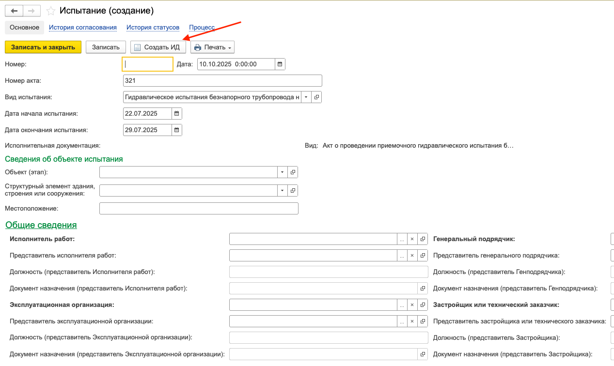Viewport: 614px width, 366px height.
Task: Click the Создать ИД button
Action: pos(157,47)
